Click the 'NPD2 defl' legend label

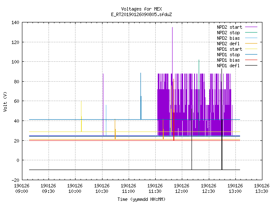[x=228, y=44]
